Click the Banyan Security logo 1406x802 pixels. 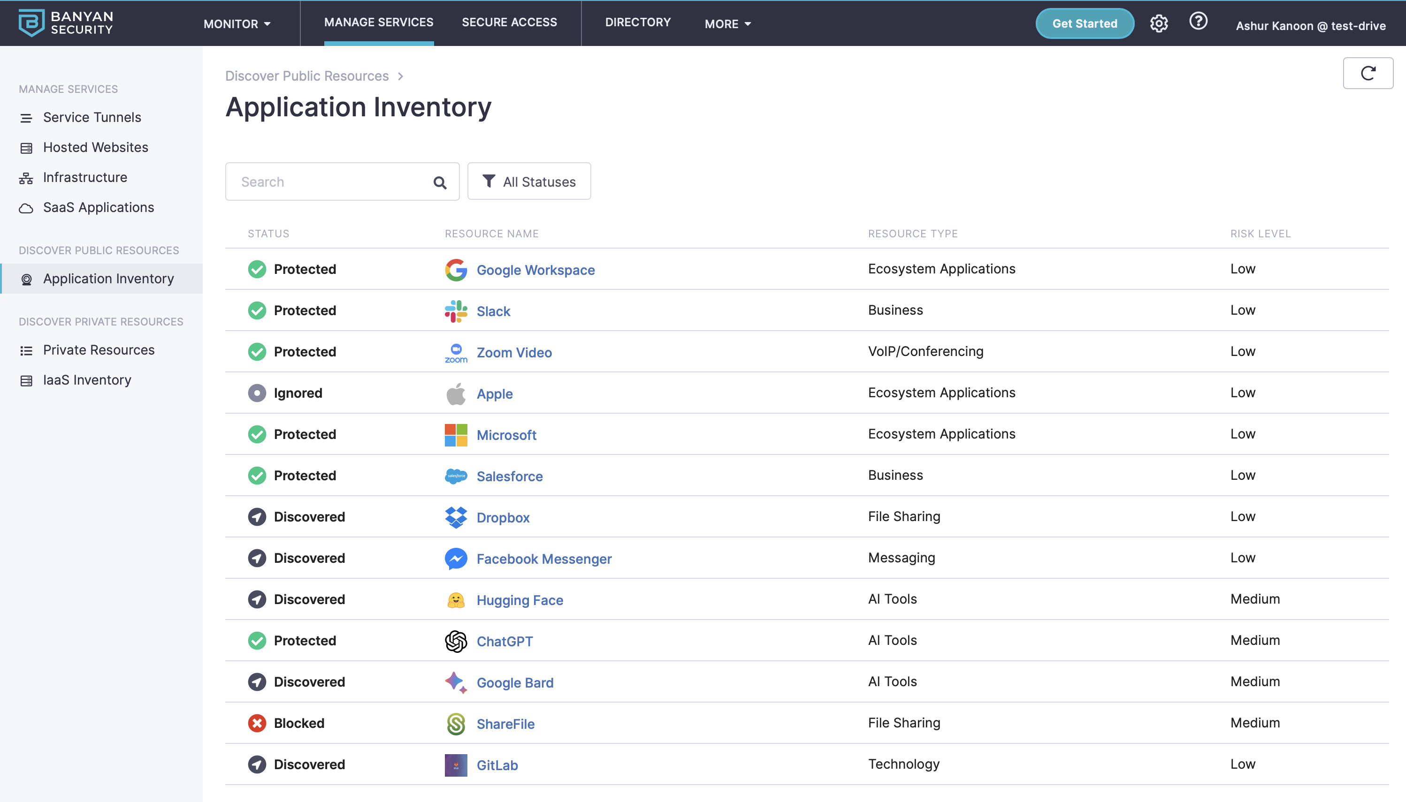click(x=66, y=23)
